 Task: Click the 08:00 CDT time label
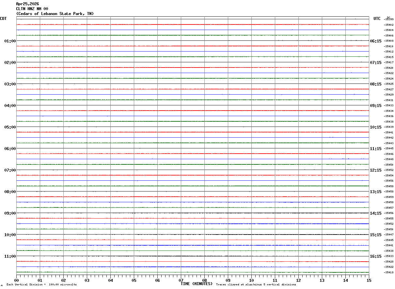coord(10,191)
